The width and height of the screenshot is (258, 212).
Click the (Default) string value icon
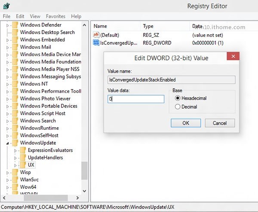[x=96, y=35]
